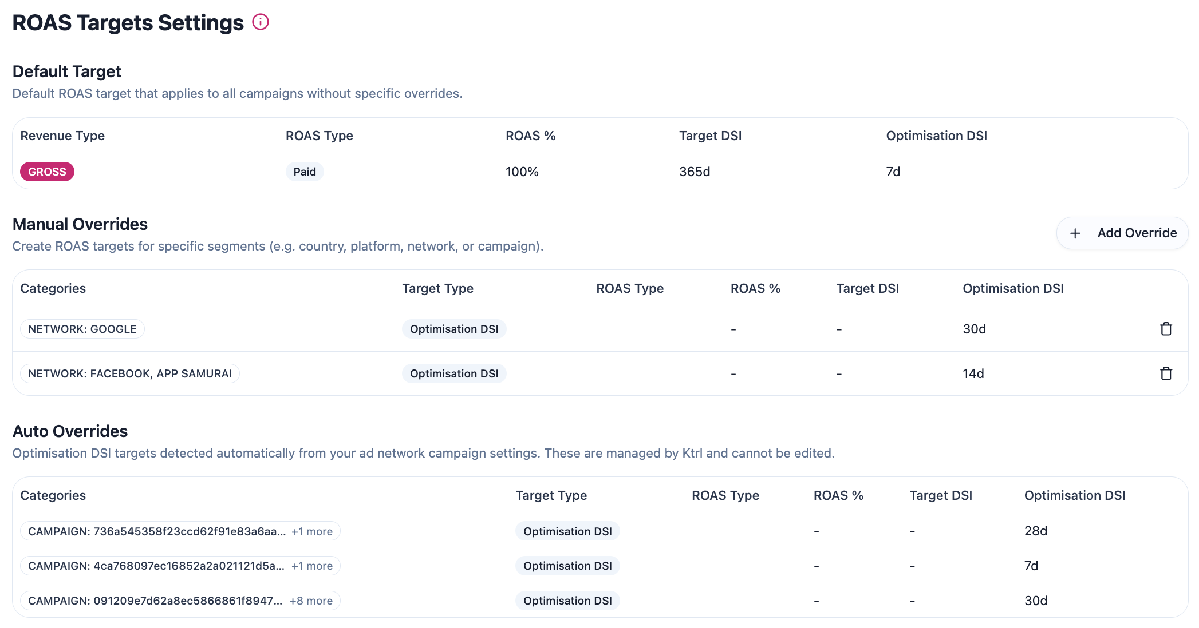This screenshot has height=628, width=1199.
Task: Click Revenue Type column header
Action: pos(62,136)
